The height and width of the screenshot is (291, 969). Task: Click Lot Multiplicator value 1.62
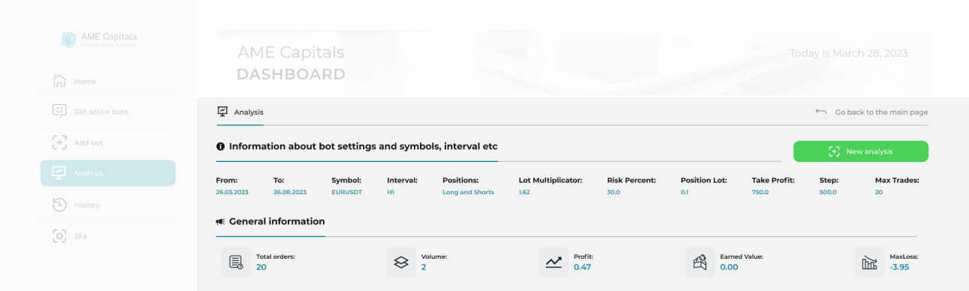click(524, 192)
